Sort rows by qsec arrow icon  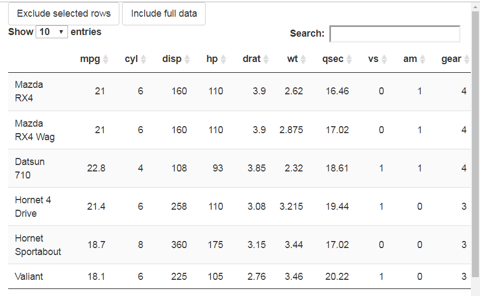[349, 59]
